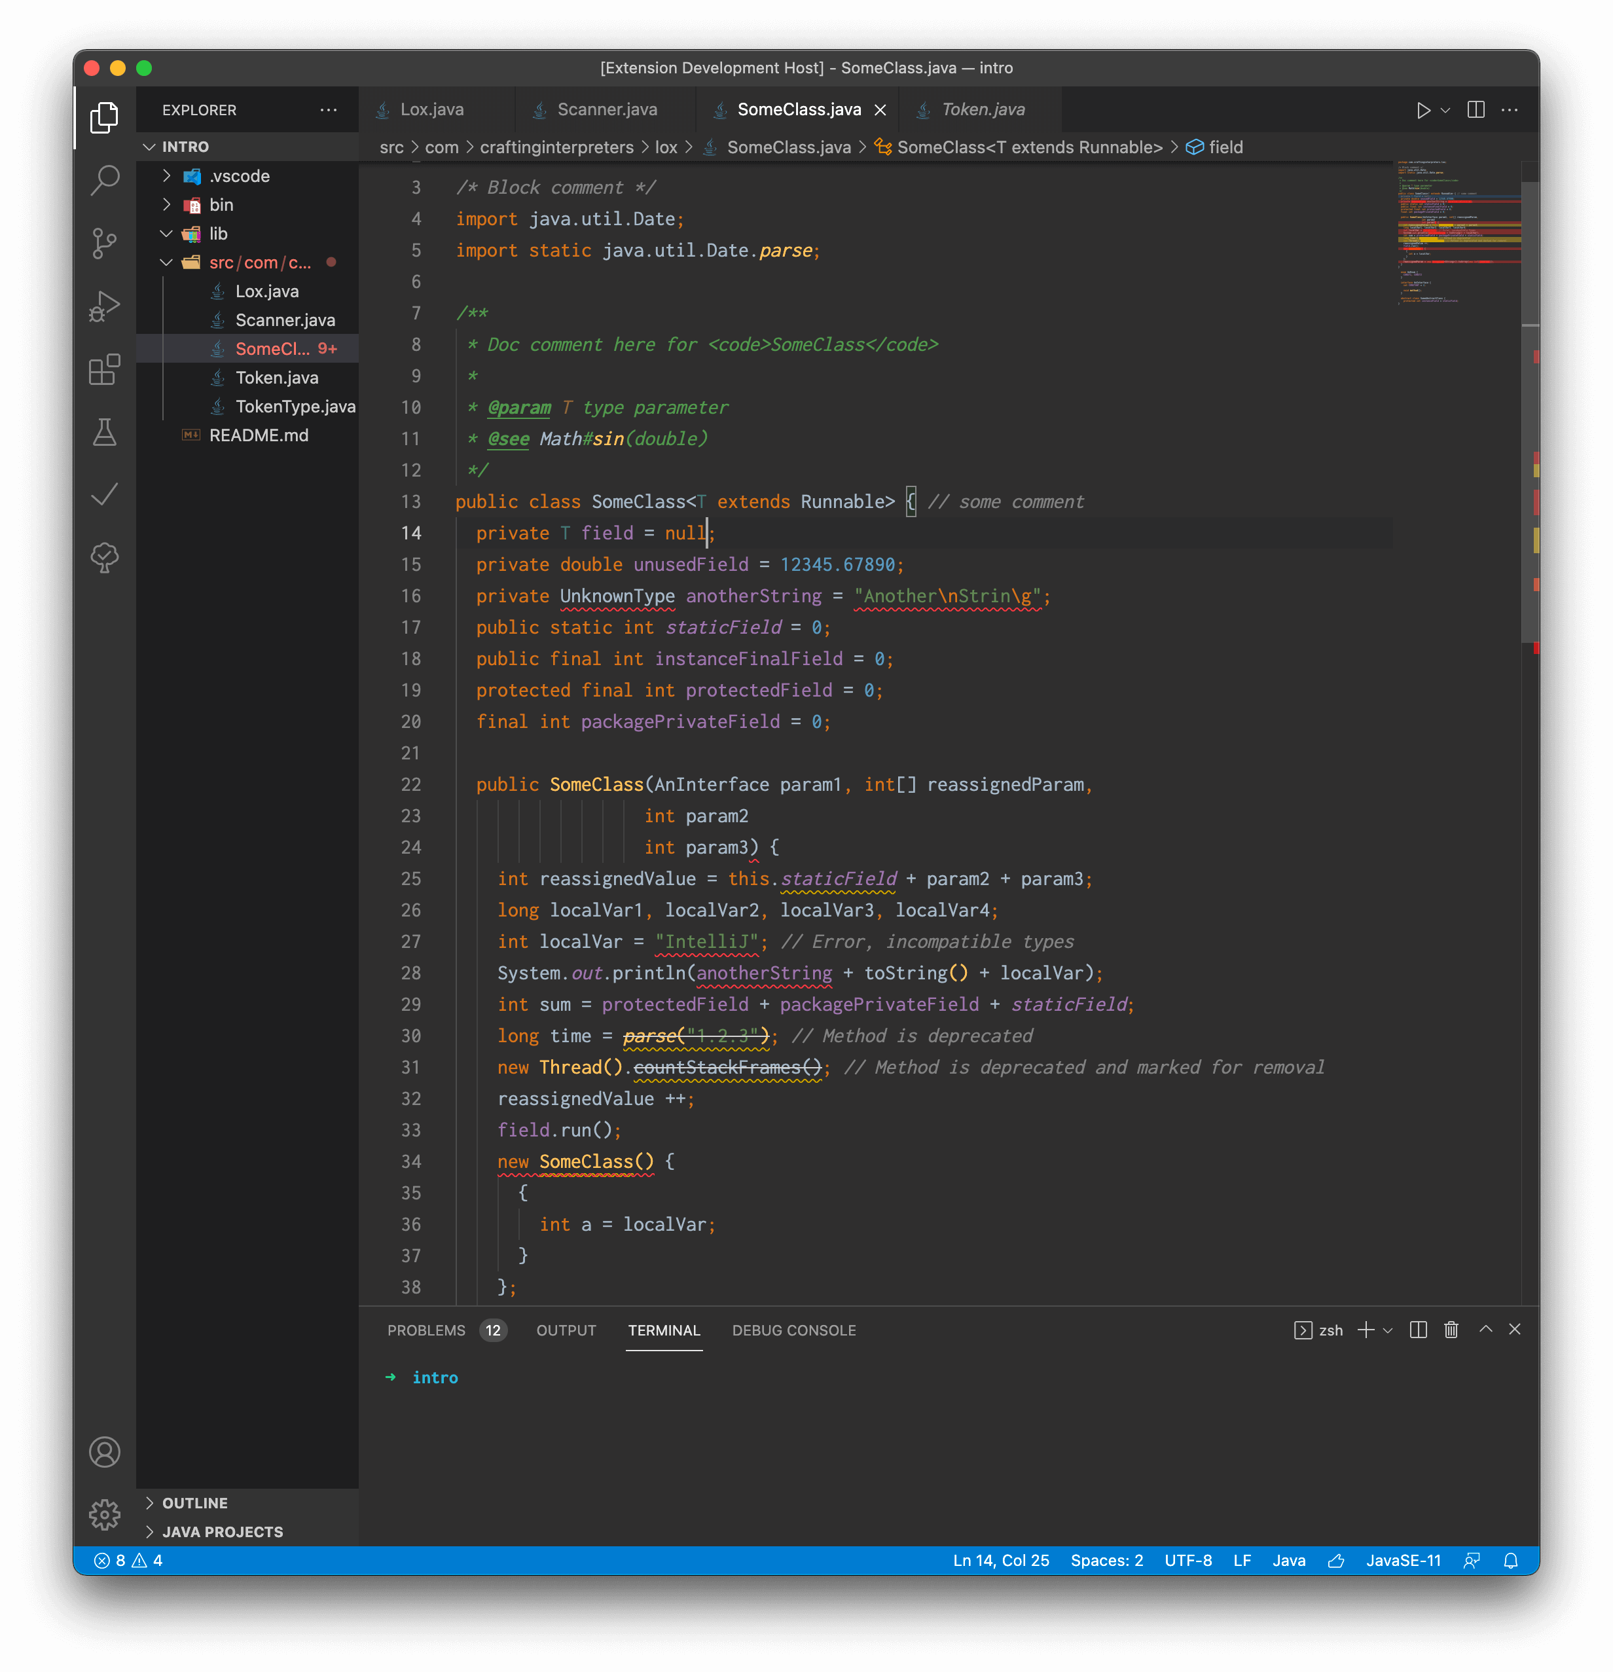Viewport: 1613px width, 1672px height.
Task: Click 'UTF-8' encoding in status bar
Action: (x=1187, y=1560)
